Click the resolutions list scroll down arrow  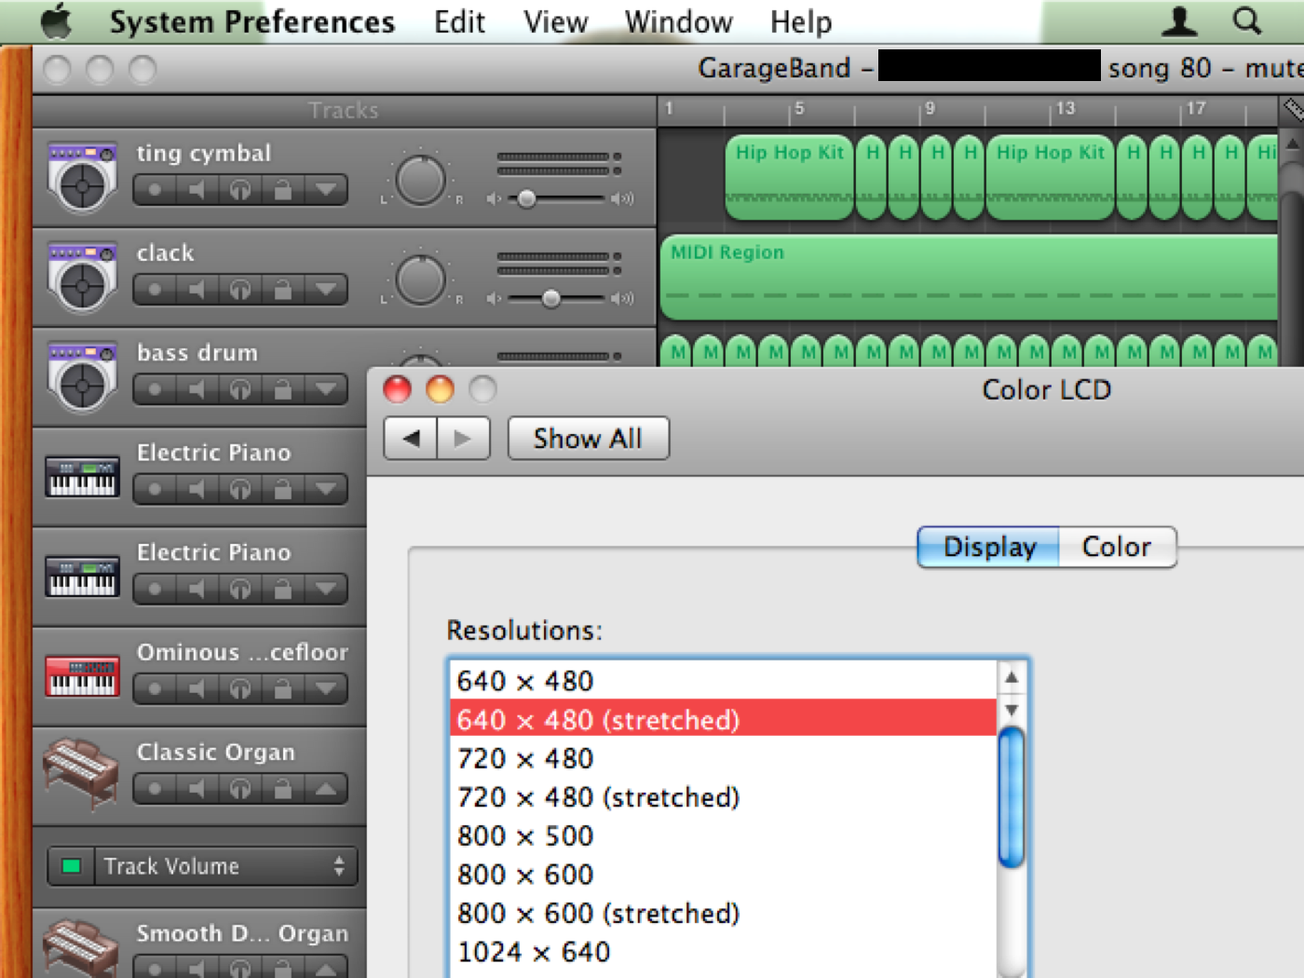[1012, 711]
